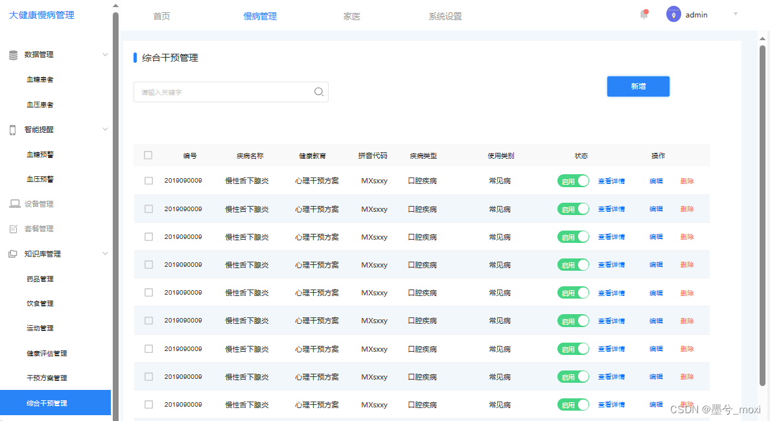Tick the checkbox in the last visible row
Screen dimensions: 770x421
point(149,404)
